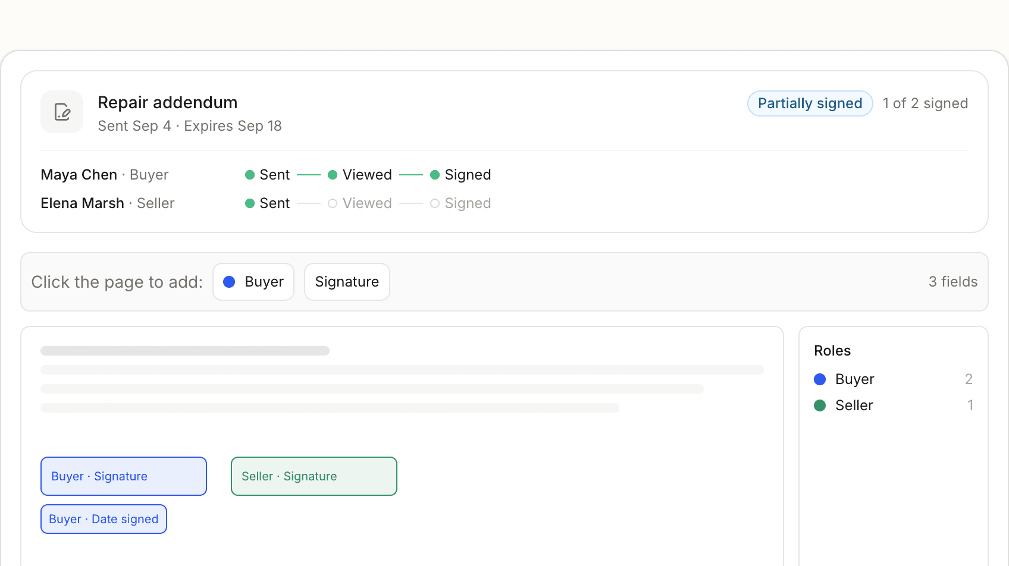Click the Repair addendum document icon
The width and height of the screenshot is (1009, 566).
tap(62, 112)
